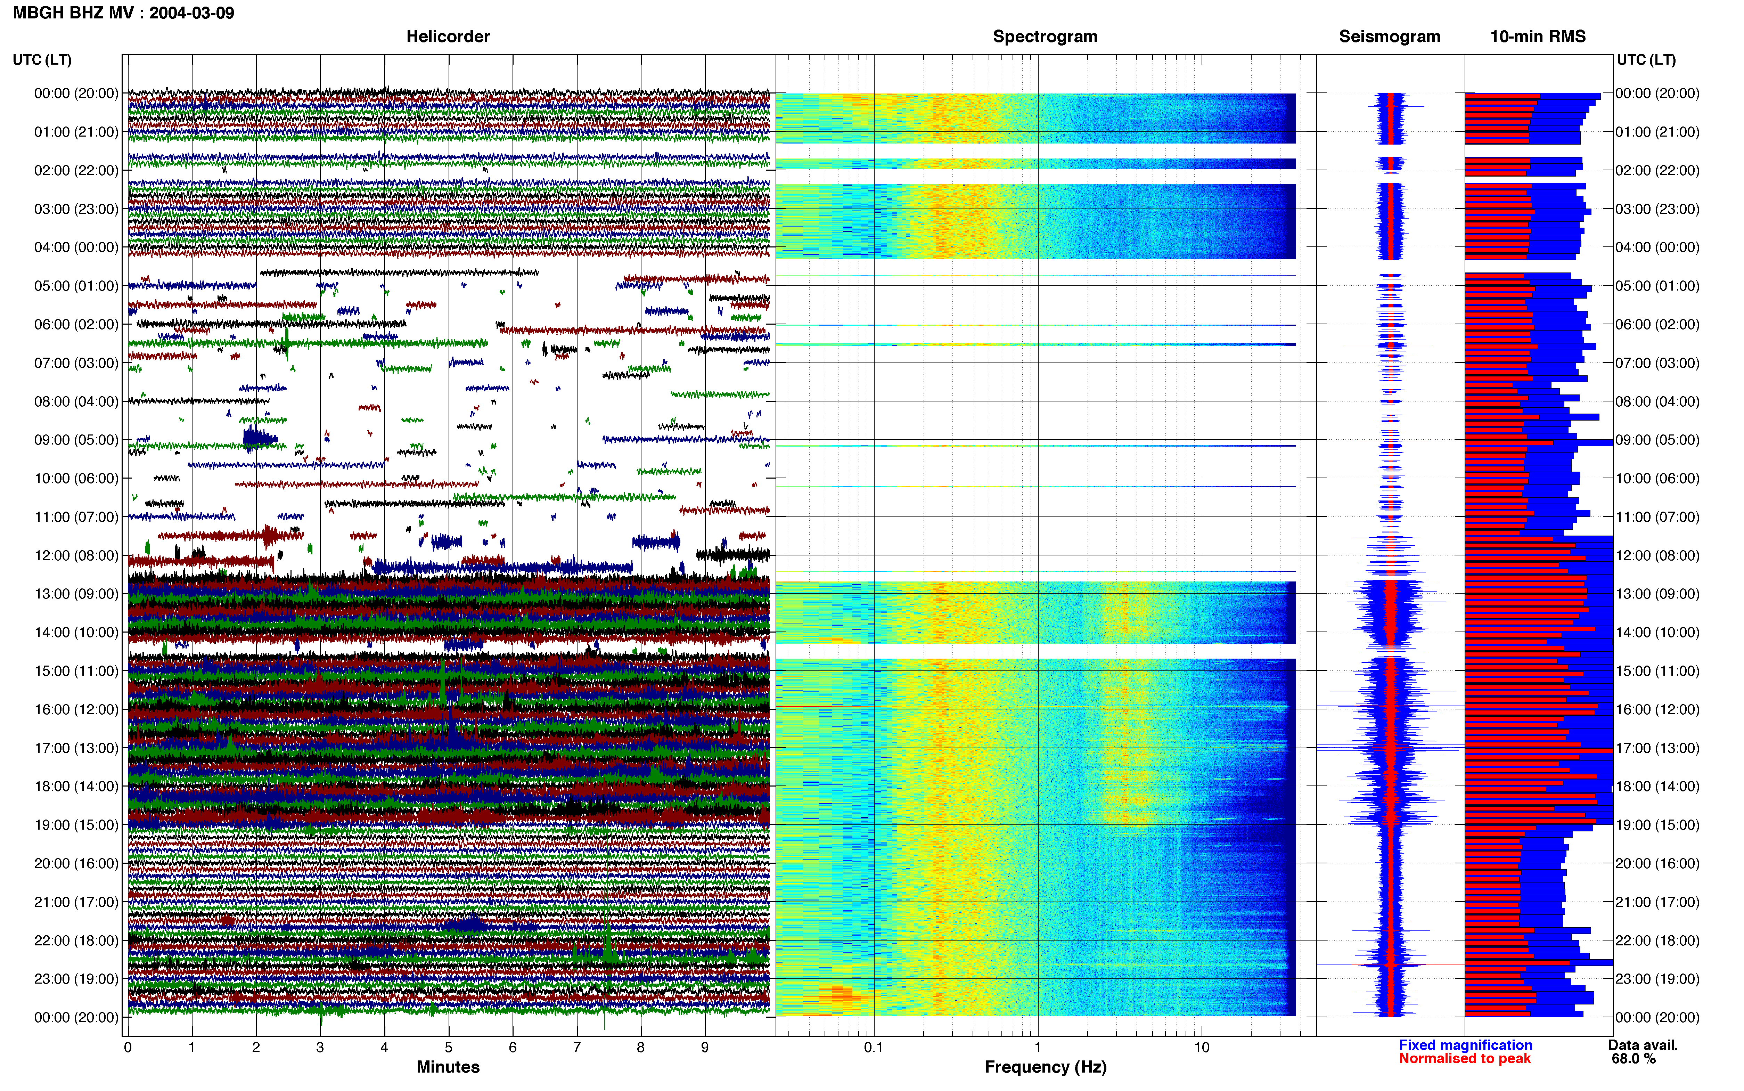Viewport: 1744px width, 1091px height.
Task: Click left-axis time label '22:00 (18:00)'
Action: pos(76,940)
